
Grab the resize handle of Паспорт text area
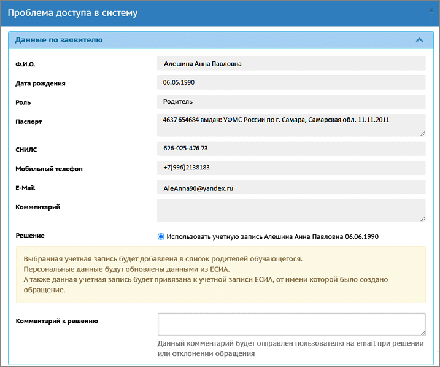coord(422,133)
